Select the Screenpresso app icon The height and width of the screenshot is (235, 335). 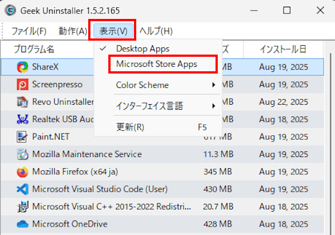pos(22,85)
